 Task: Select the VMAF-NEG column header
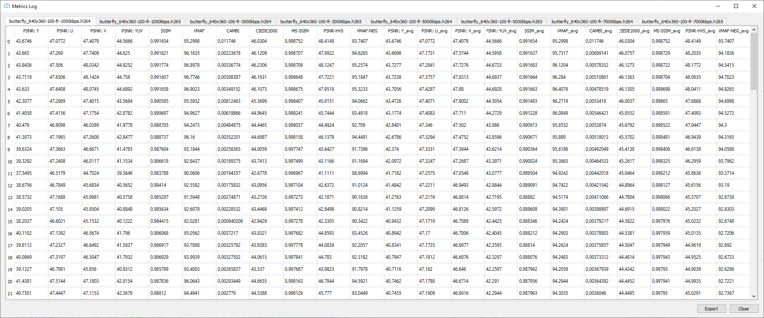(x=367, y=31)
